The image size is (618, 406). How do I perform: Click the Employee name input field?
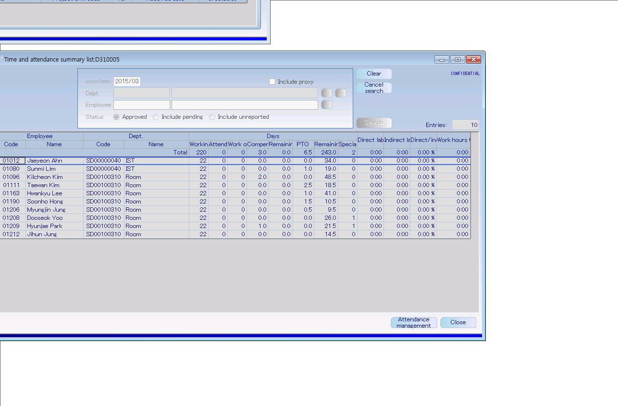pos(245,104)
